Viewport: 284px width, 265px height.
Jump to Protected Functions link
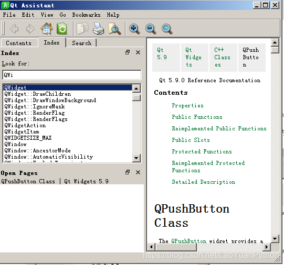tap(202, 151)
